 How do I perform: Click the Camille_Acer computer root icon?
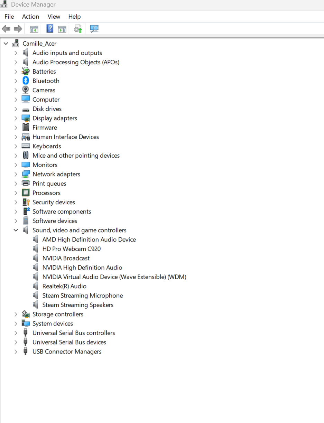[16, 44]
